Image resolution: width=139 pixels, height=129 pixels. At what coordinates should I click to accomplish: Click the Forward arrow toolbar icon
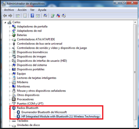pos(10,16)
